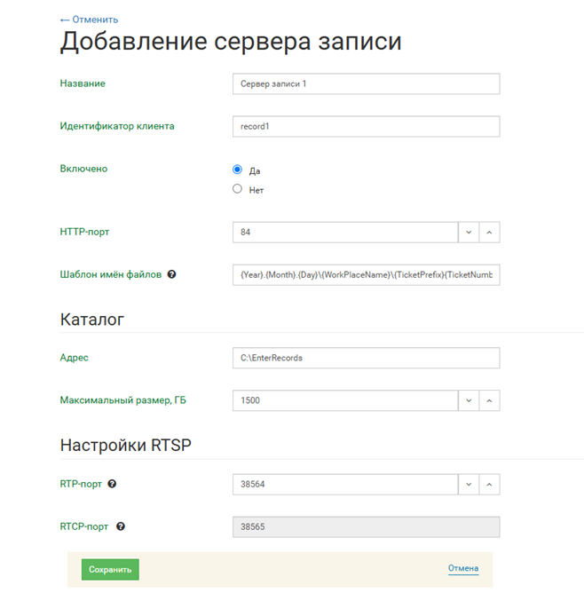Lower Максимальный размер value using down chevron
Image resolution: width=584 pixels, height=593 pixels.
point(469,400)
